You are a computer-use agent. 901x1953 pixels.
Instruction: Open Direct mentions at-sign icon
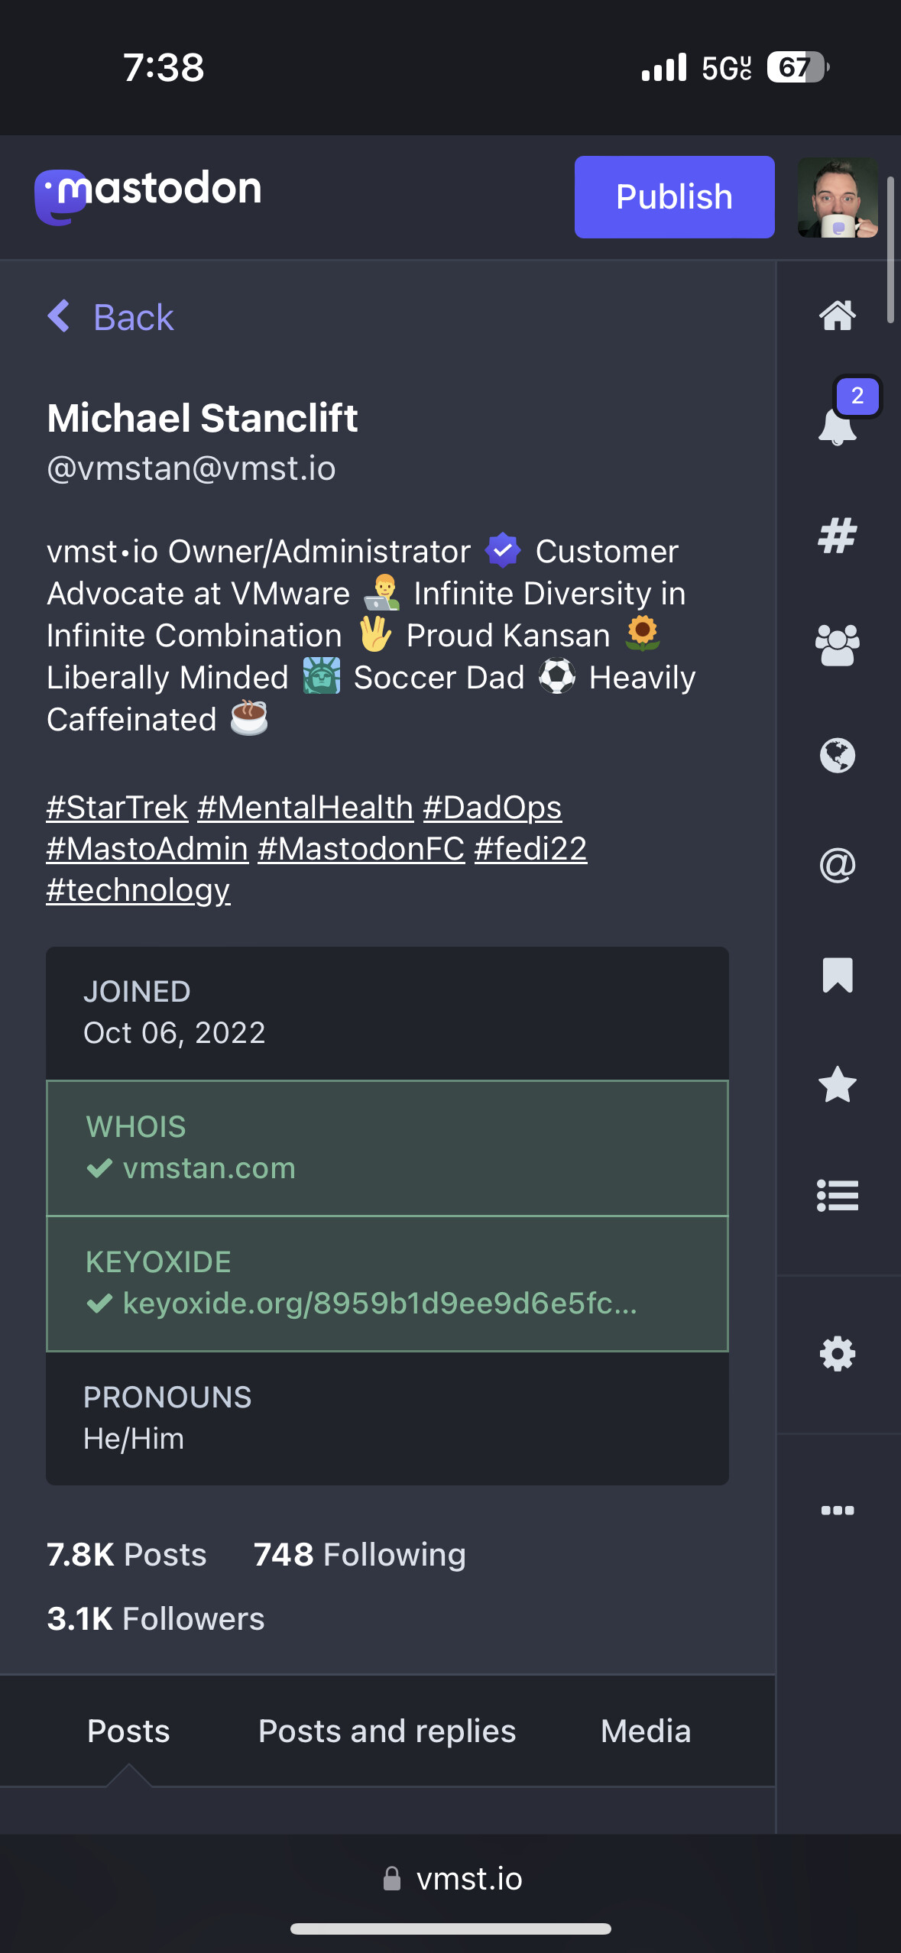point(838,866)
